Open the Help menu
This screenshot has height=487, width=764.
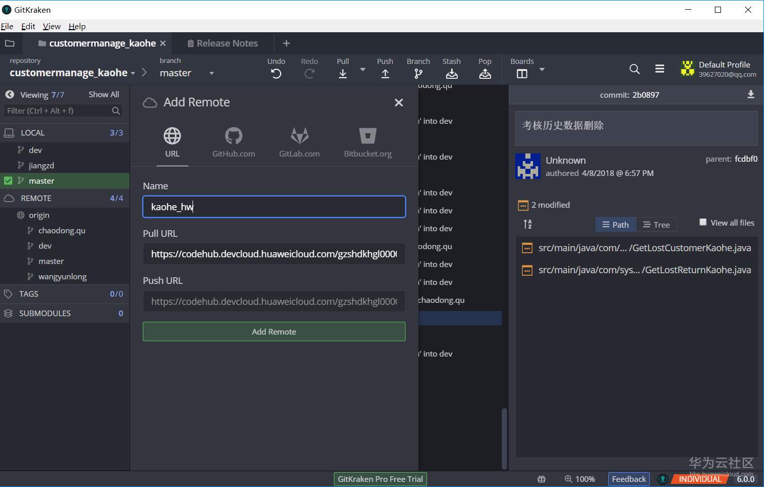pyautogui.click(x=77, y=26)
